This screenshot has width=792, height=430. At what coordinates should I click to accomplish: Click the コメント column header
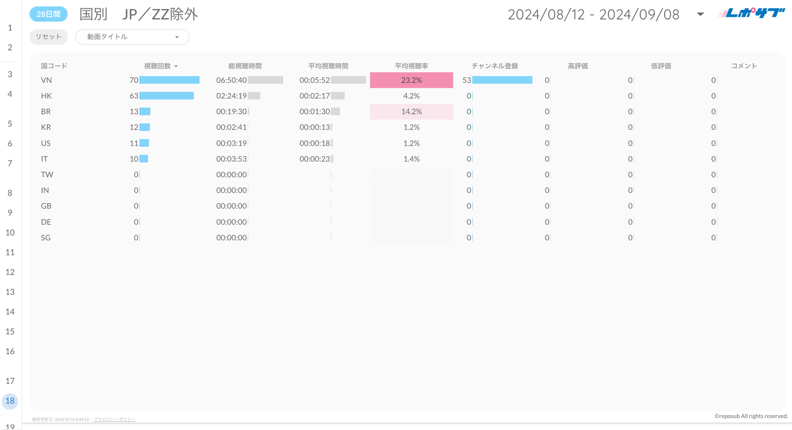tap(744, 66)
